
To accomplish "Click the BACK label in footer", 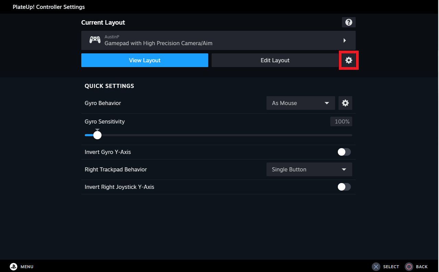I will point(422,267).
